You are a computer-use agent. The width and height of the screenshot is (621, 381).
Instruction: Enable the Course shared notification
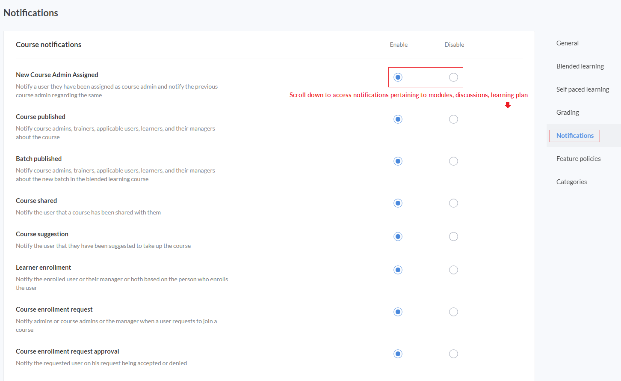pos(398,203)
